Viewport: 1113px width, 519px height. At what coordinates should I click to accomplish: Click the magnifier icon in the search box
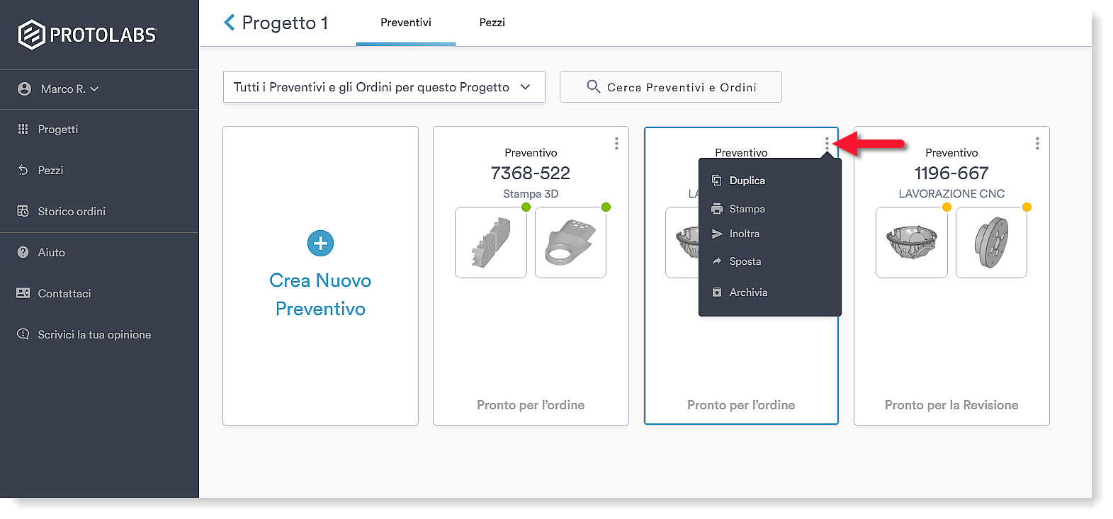point(594,86)
